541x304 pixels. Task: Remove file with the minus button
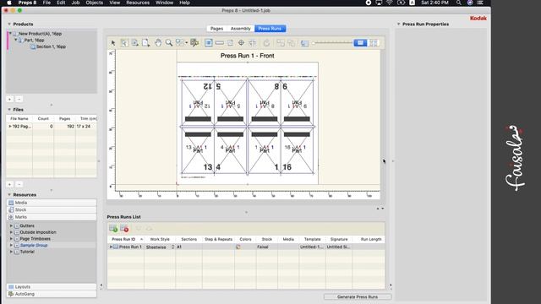(x=19, y=184)
